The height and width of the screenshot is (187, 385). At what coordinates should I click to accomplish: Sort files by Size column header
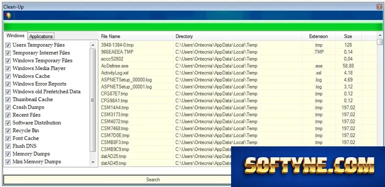(x=348, y=36)
